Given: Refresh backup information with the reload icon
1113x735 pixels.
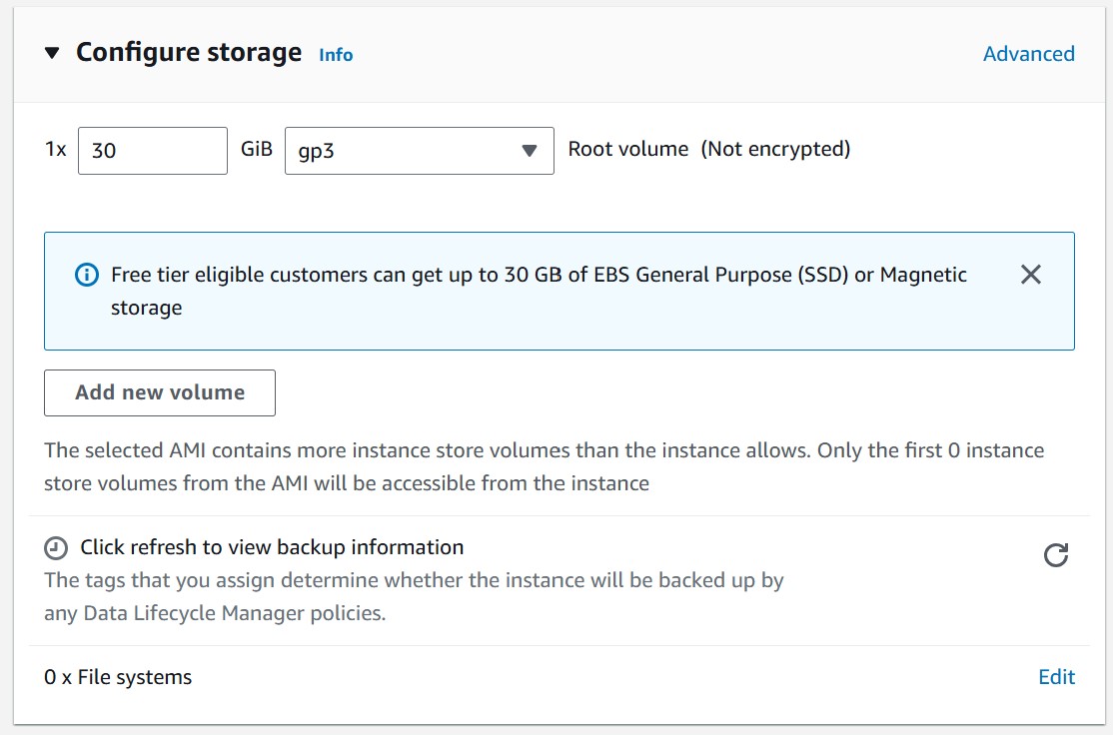Looking at the screenshot, I should 1055,555.
